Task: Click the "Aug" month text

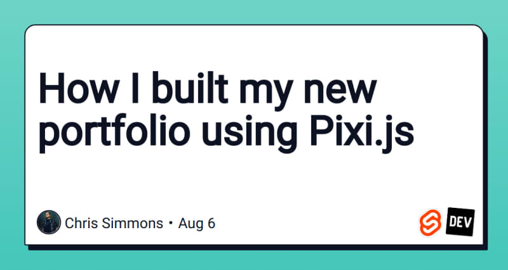Action: click(192, 223)
